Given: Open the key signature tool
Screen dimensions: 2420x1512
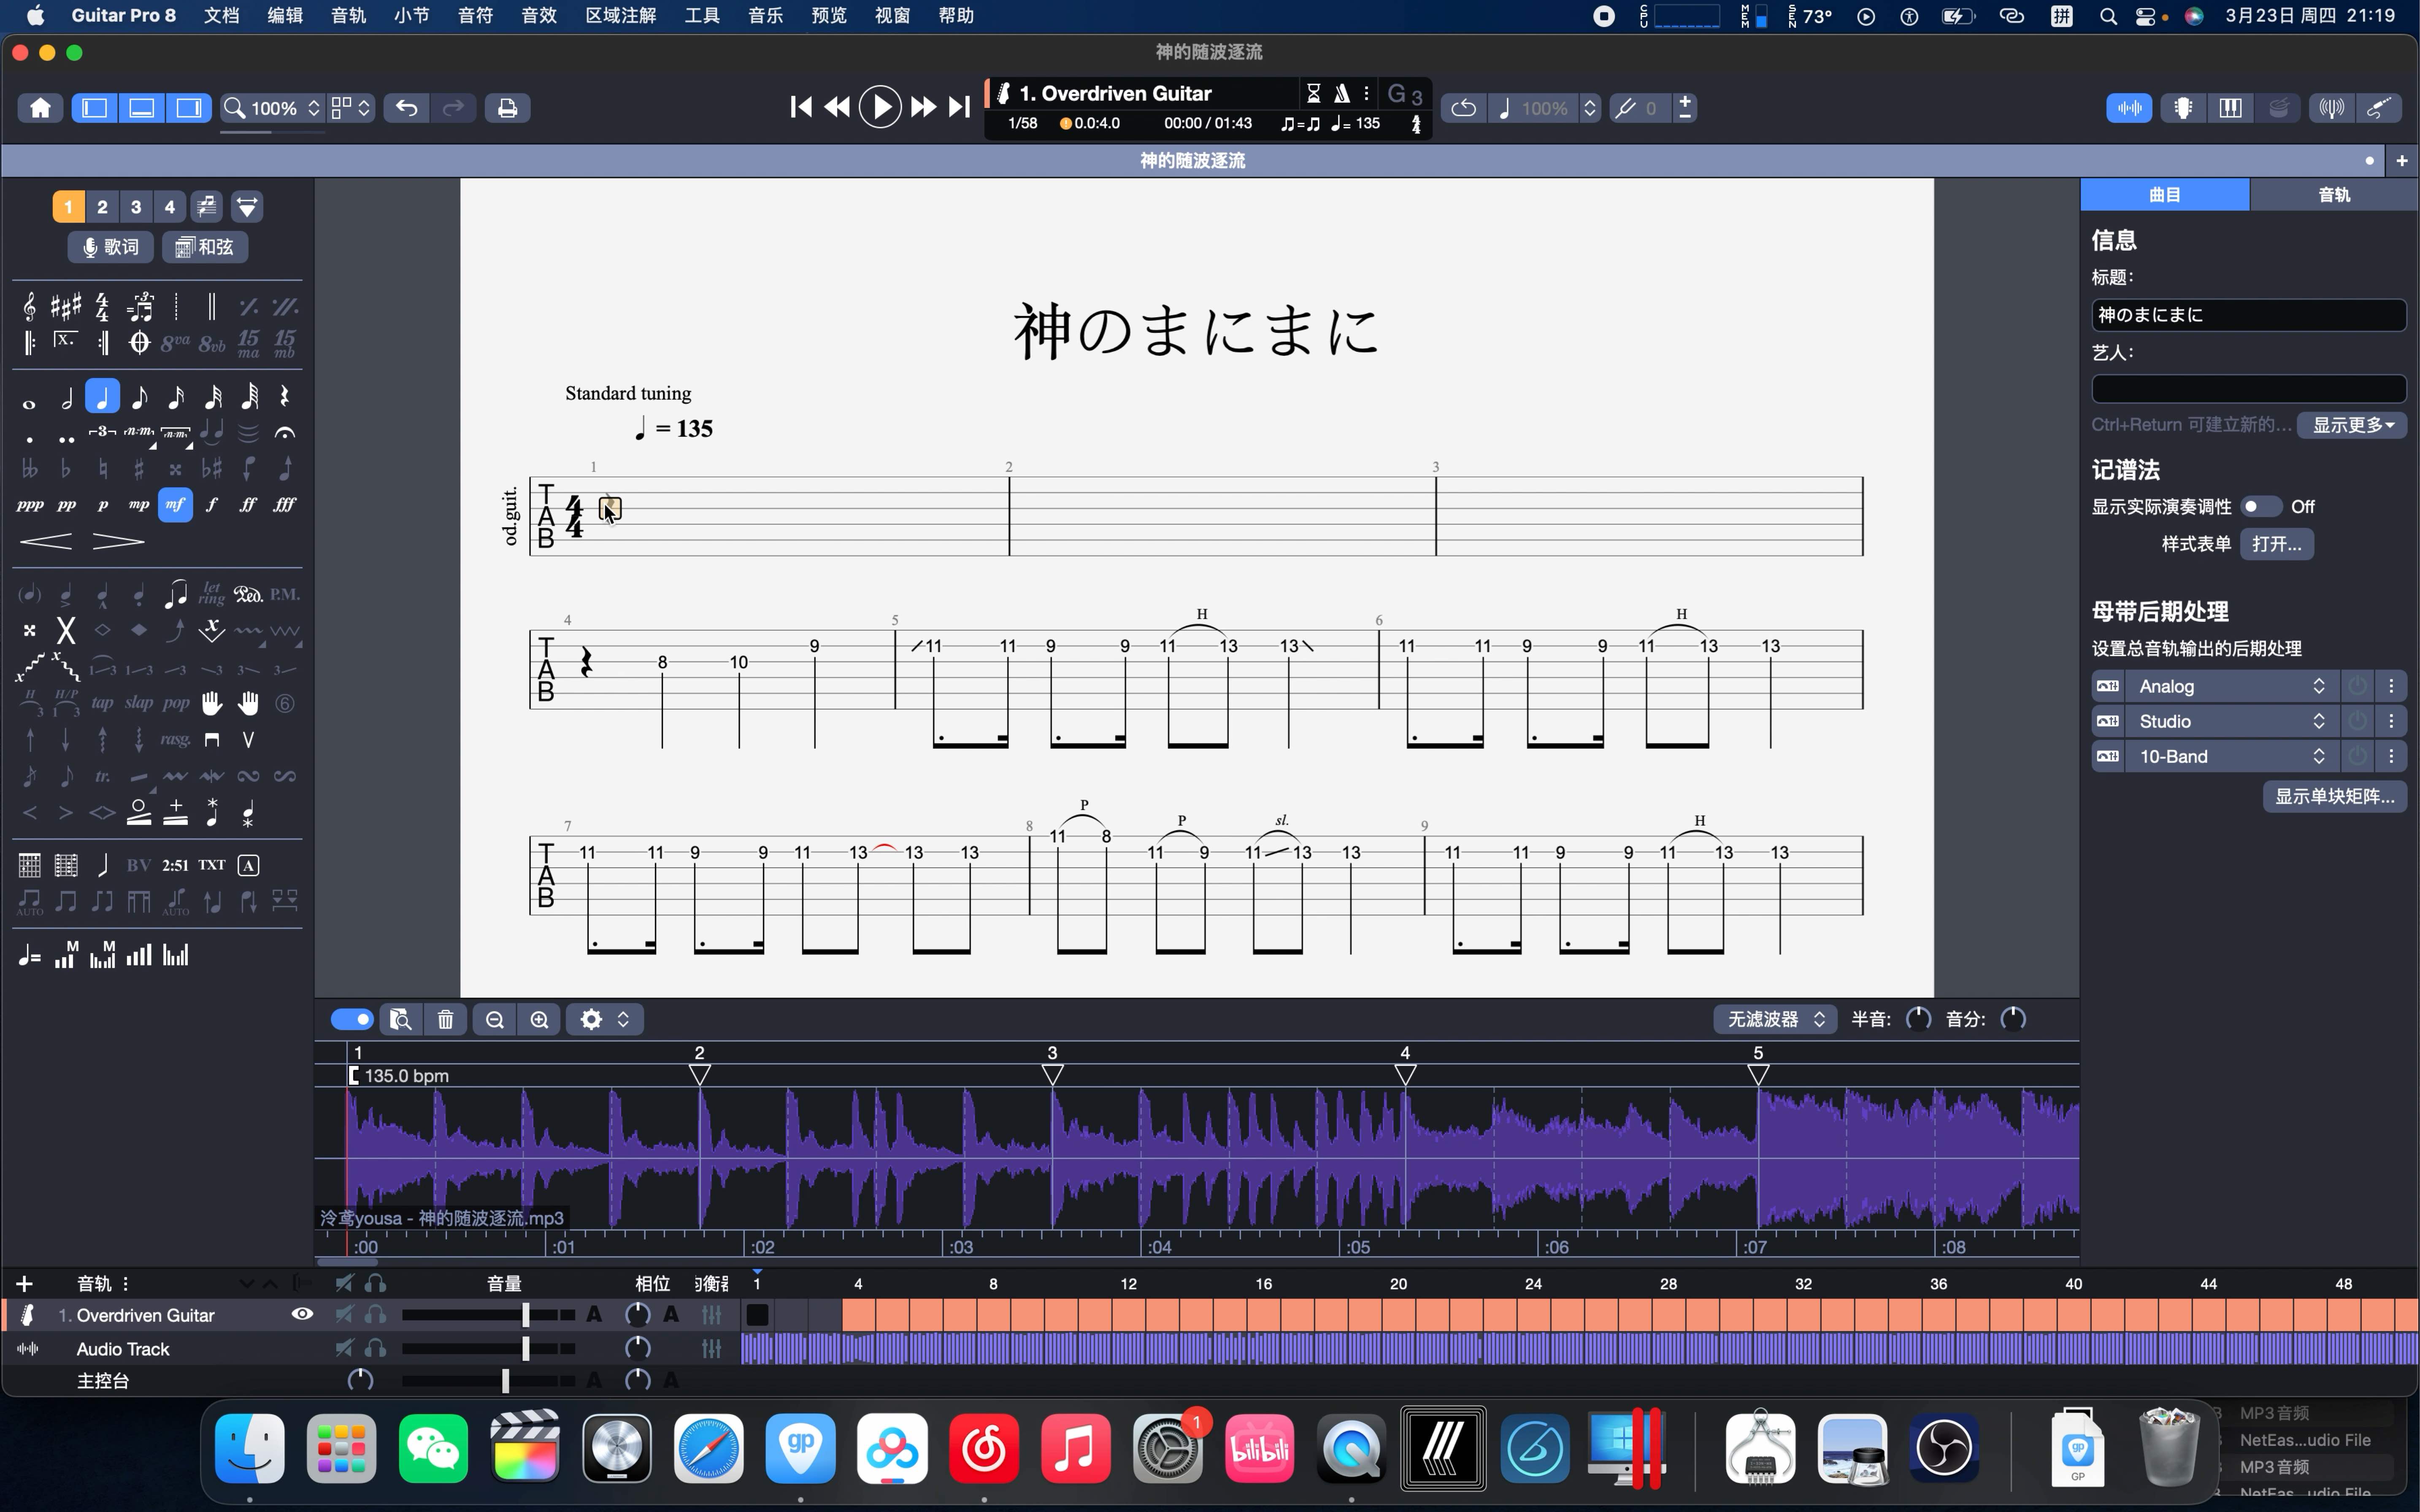Looking at the screenshot, I should click(x=66, y=307).
